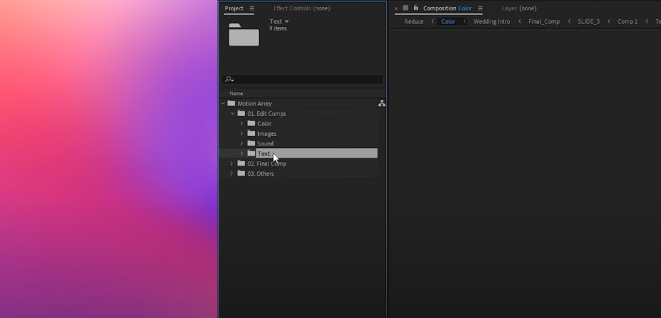Open the Composition panel hamburger menu
The height and width of the screenshot is (318, 661).
(x=480, y=8)
